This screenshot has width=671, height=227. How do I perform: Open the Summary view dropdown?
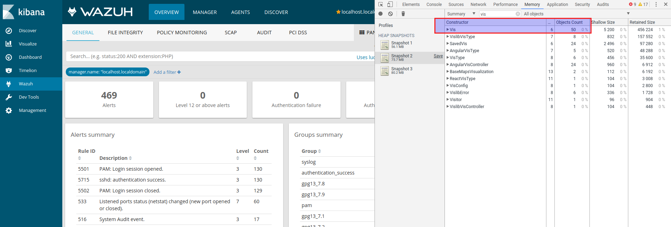click(x=461, y=14)
